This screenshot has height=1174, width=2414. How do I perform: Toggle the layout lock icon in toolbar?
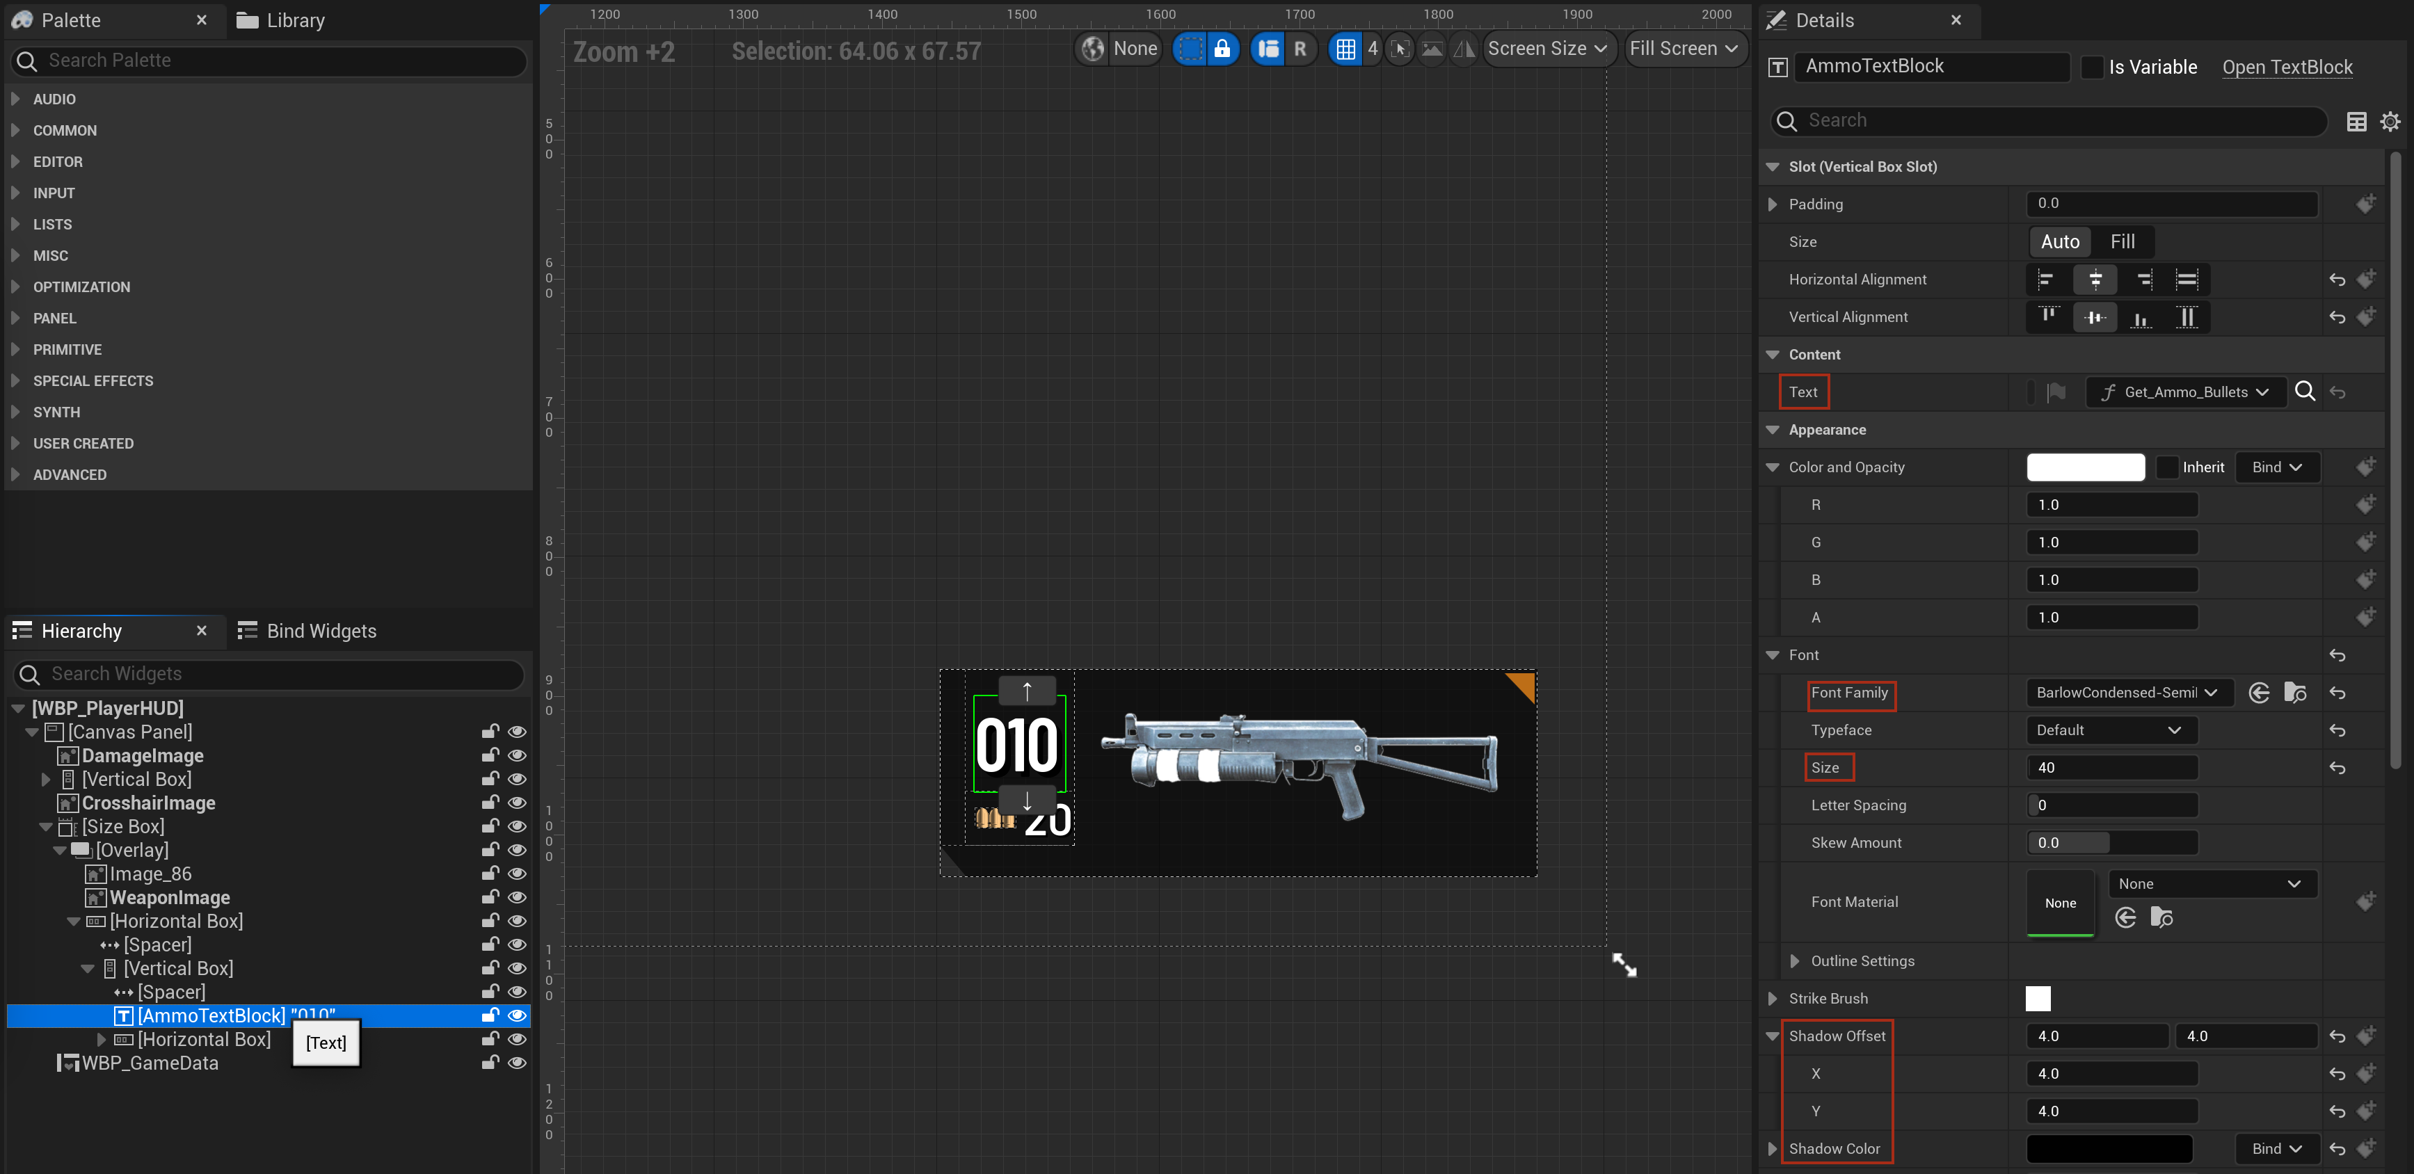pyautogui.click(x=1222, y=49)
